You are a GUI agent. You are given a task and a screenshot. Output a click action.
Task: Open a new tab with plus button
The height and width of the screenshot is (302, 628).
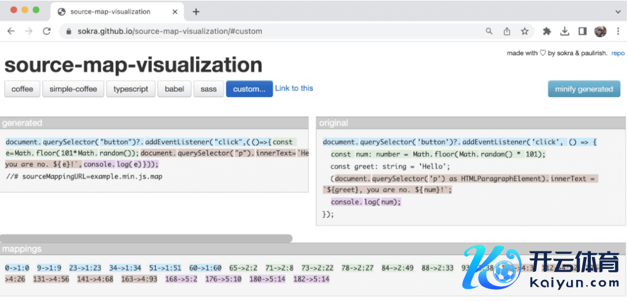(196, 12)
